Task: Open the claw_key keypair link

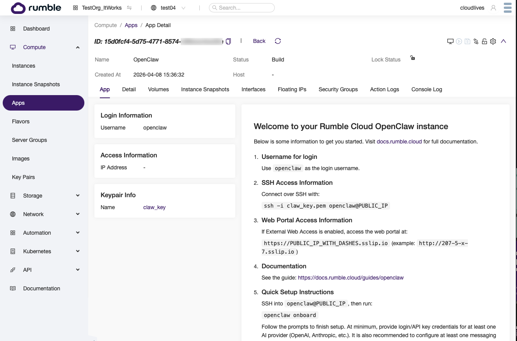Action: (154, 207)
